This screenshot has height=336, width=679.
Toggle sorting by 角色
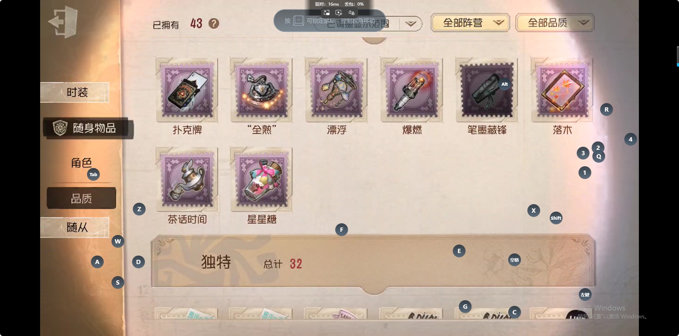pyautogui.click(x=81, y=163)
